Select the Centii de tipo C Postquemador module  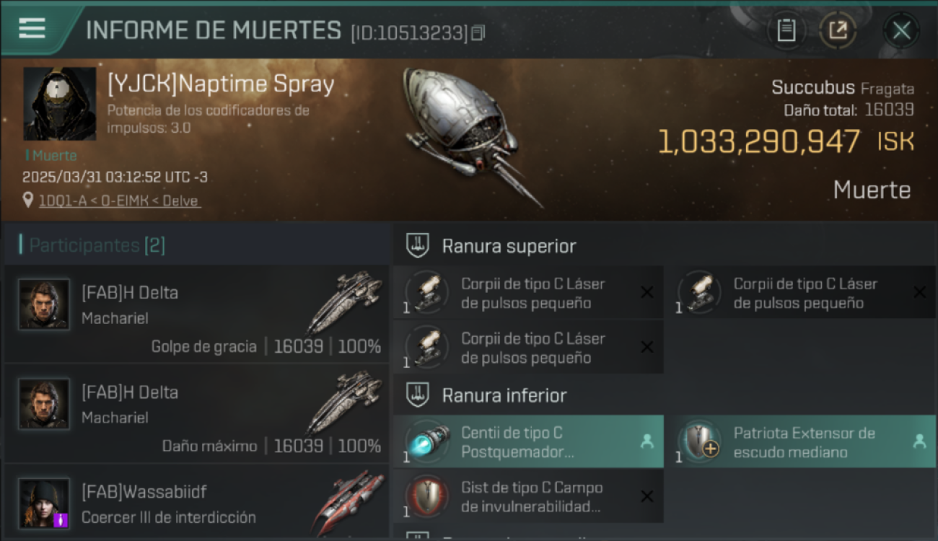(528, 441)
